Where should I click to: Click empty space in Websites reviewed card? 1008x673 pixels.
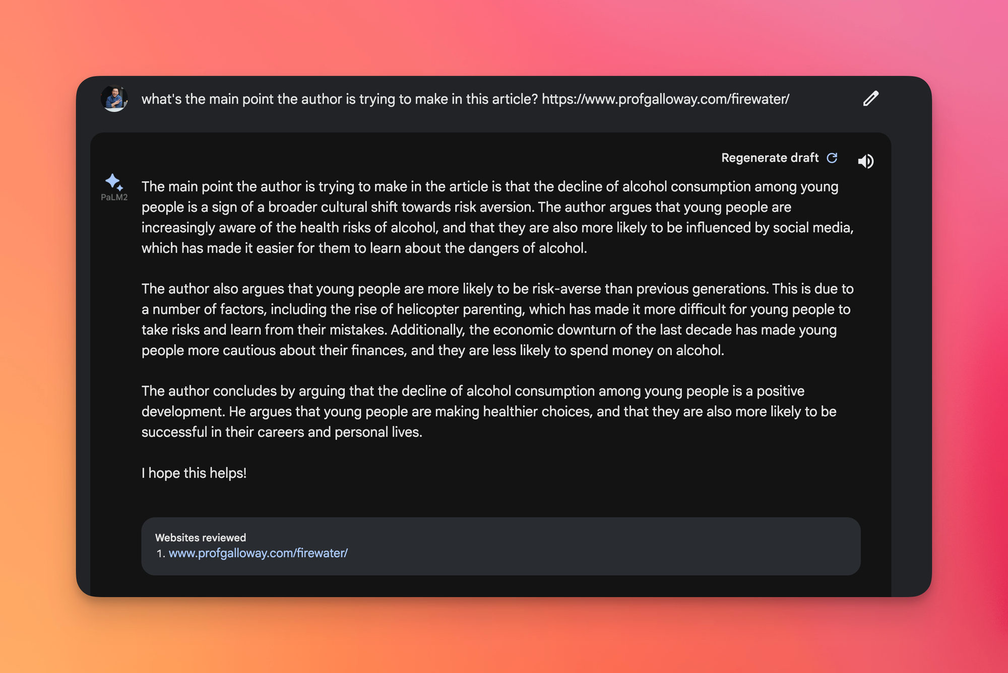(x=605, y=547)
